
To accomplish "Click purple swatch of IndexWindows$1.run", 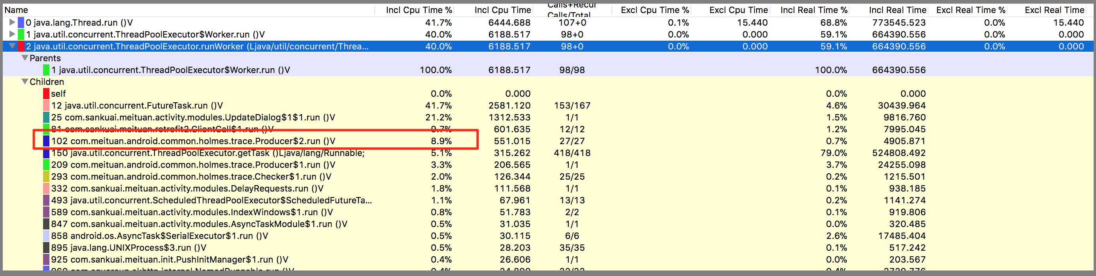I will point(46,212).
